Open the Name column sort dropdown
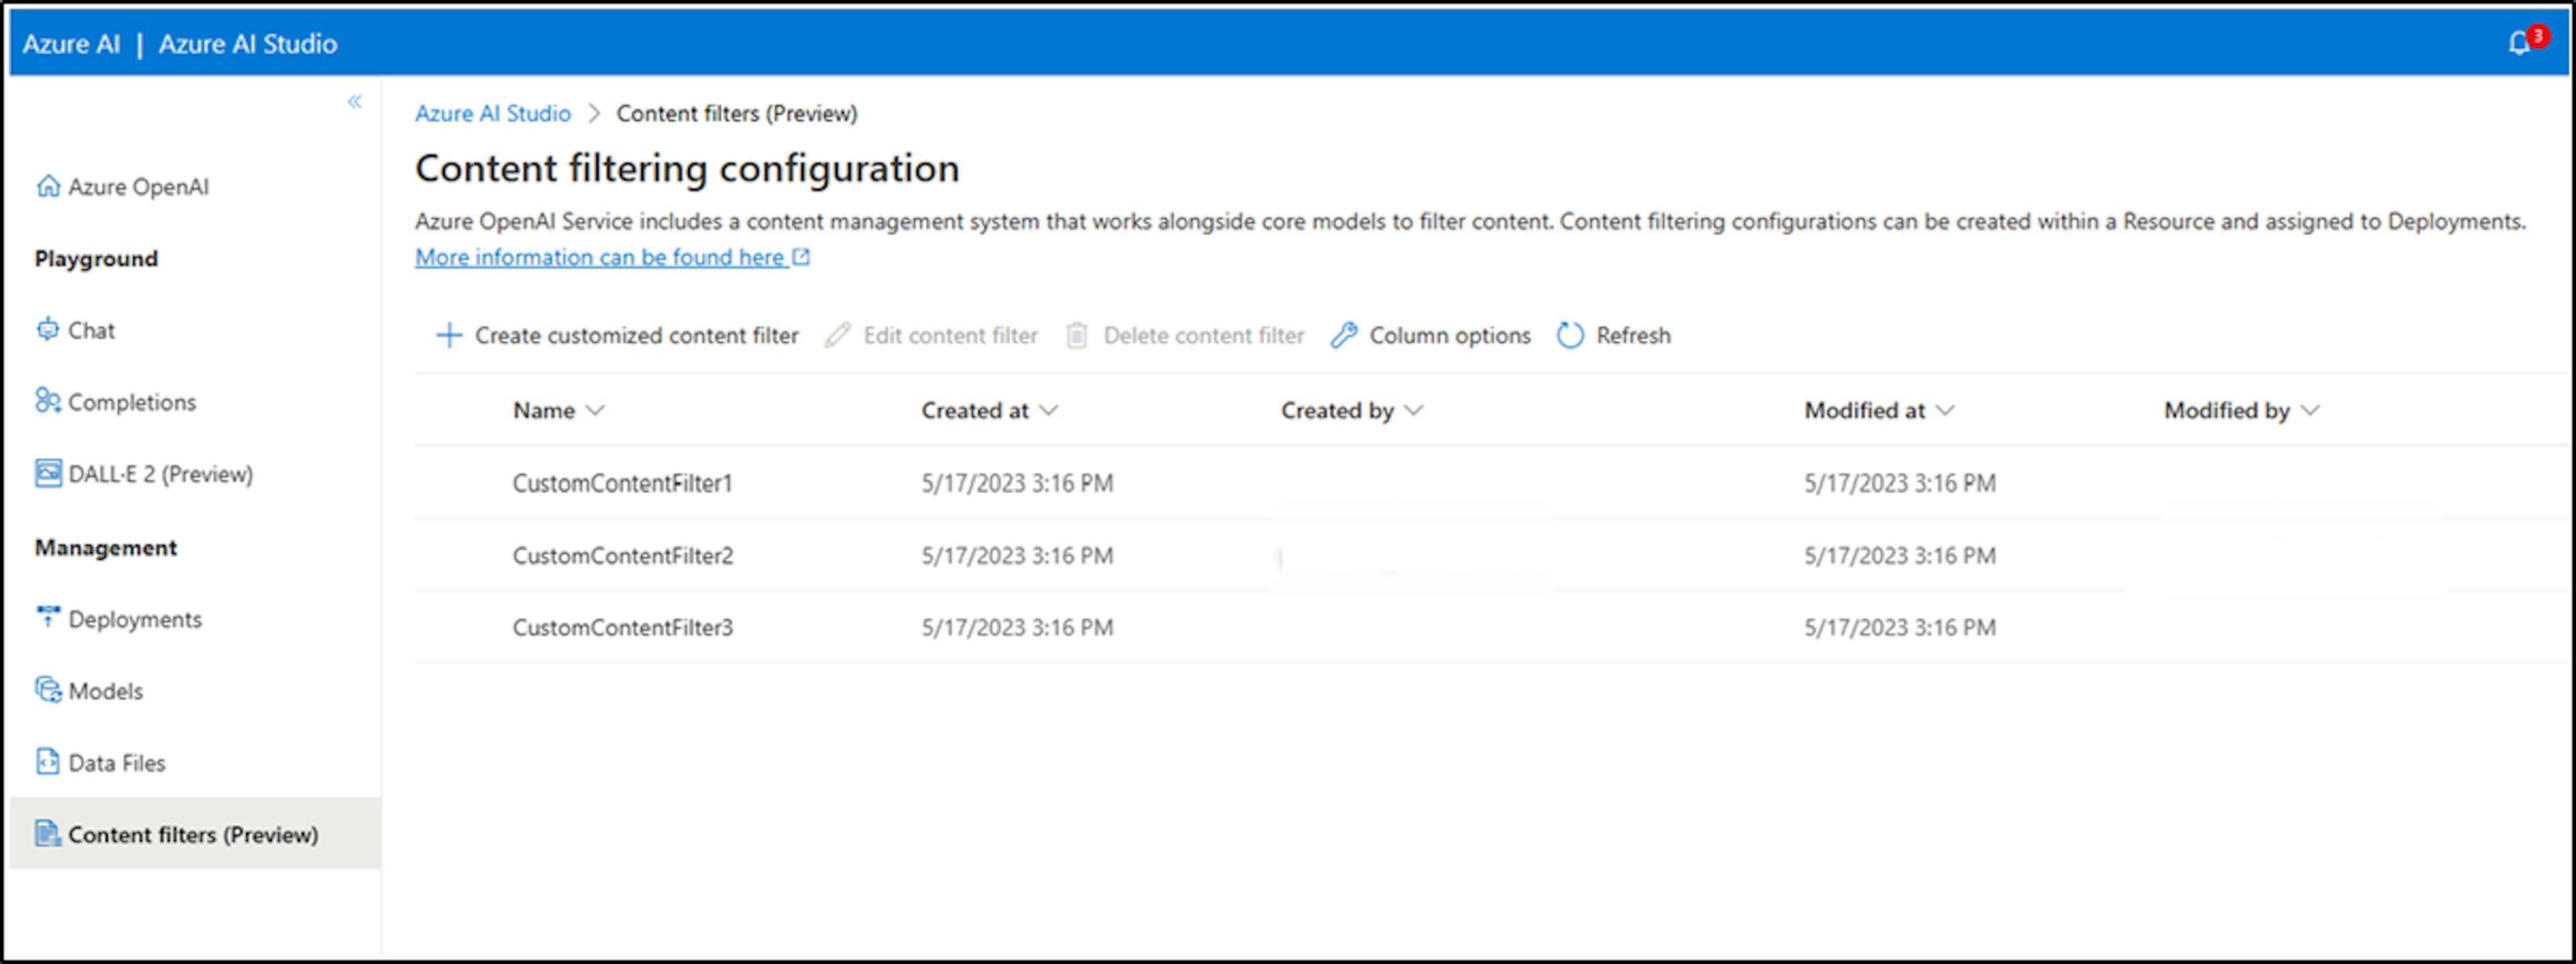The height and width of the screenshot is (964, 2576). tap(597, 410)
